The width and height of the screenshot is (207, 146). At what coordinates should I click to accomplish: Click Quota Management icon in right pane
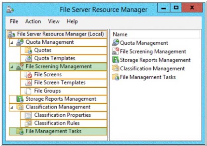coord(116,42)
